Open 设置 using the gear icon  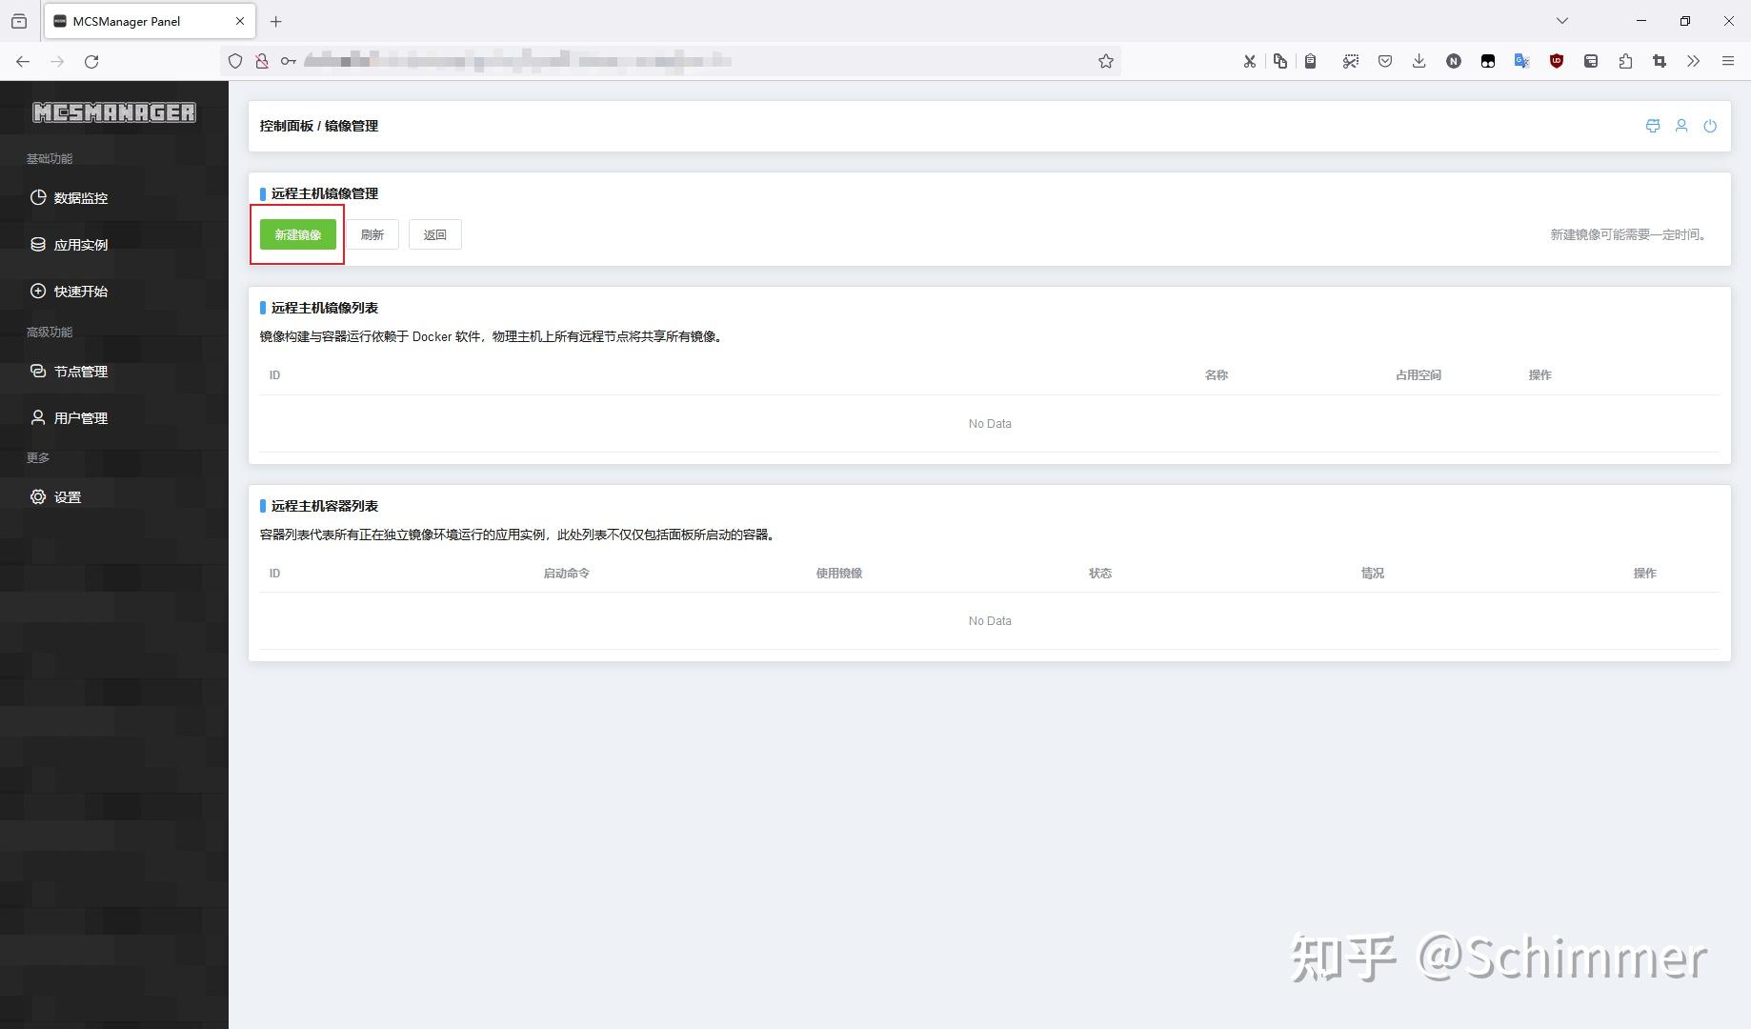(x=38, y=496)
